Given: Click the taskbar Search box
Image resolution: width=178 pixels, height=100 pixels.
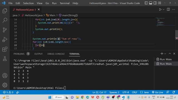Looking at the screenshot, I should (x=58, y=97).
